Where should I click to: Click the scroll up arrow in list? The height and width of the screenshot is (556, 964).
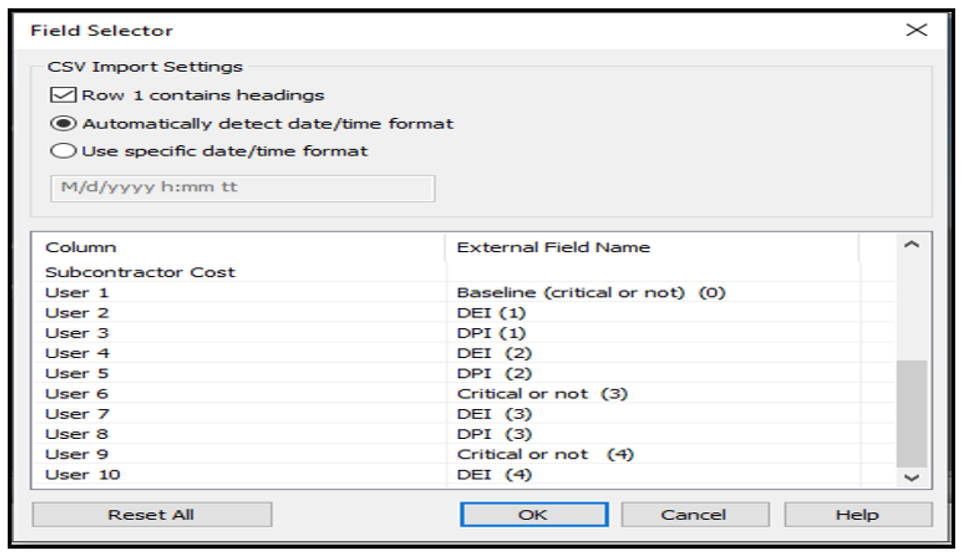point(911,245)
